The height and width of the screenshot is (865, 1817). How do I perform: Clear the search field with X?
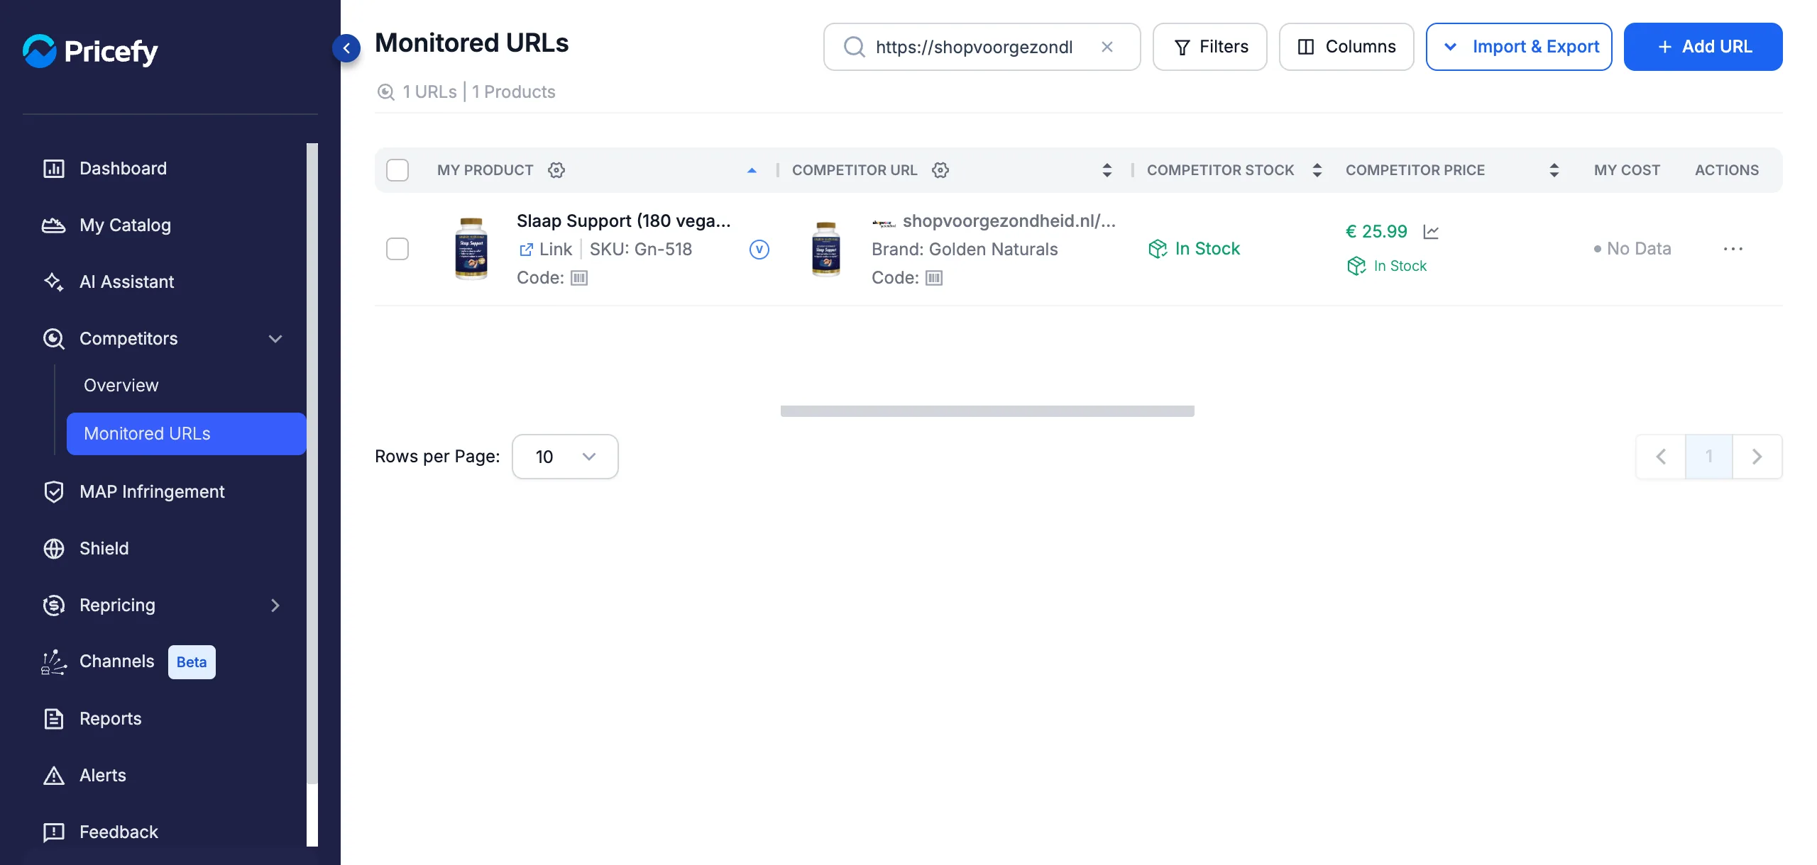pos(1107,47)
